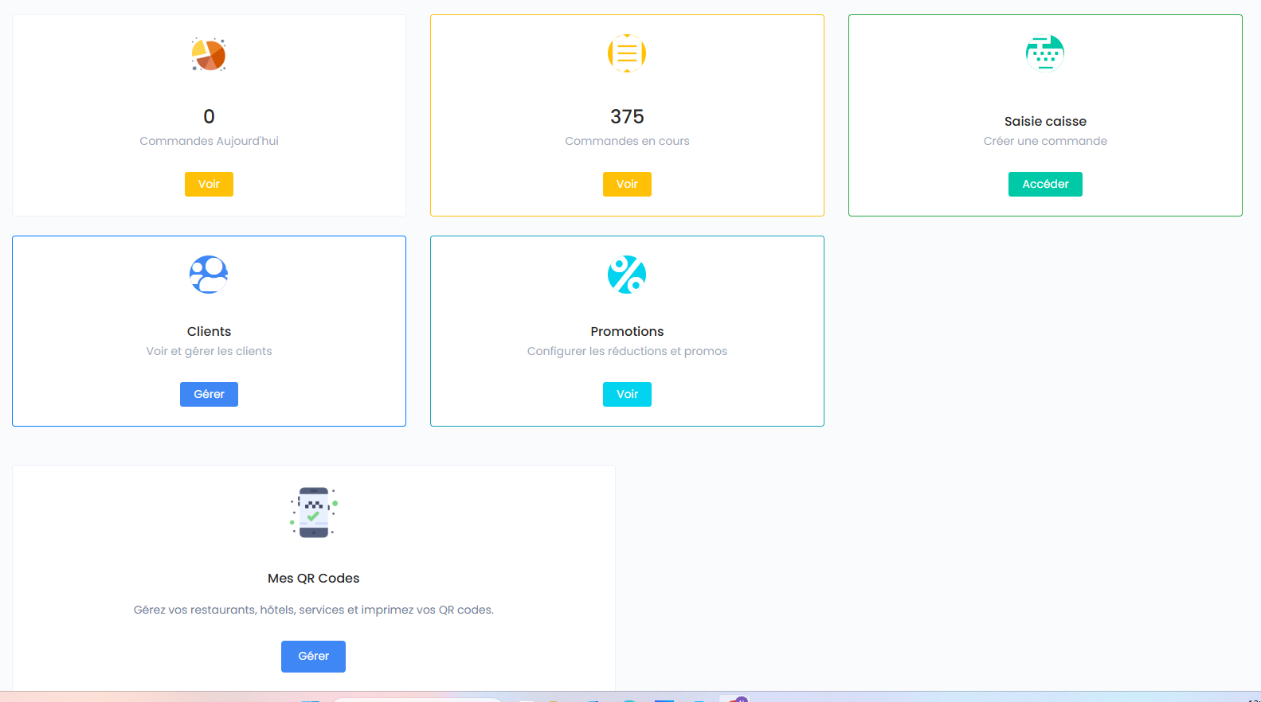Select the Promotions card title
The height and width of the screenshot is (702, 1261).
[627, 332]
